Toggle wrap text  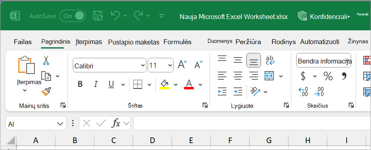point(270,60)
